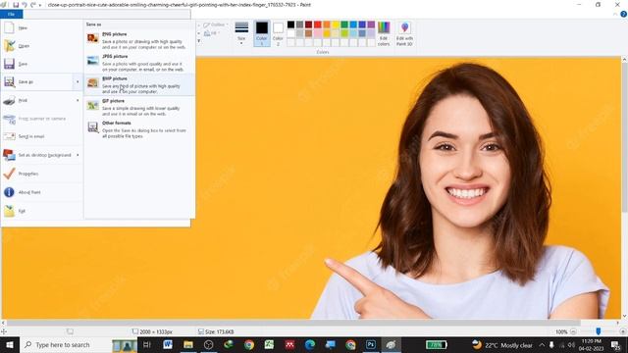628x353 pixels.
Task: Open the Size line thickness dropdown
Action: point(241,33)
